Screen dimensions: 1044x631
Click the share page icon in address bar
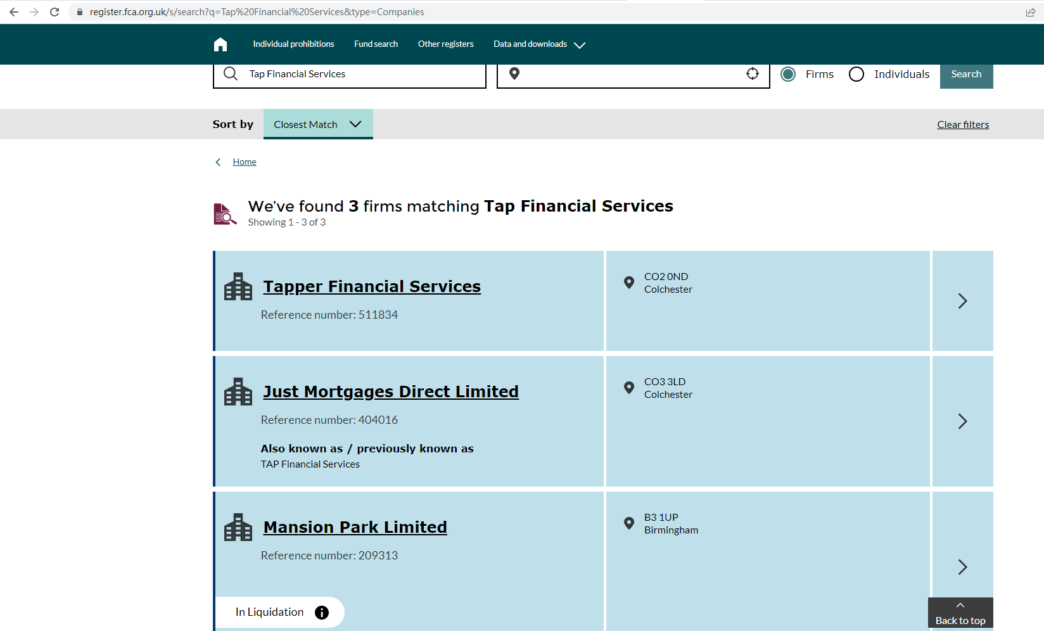(x=1031, y=12)
